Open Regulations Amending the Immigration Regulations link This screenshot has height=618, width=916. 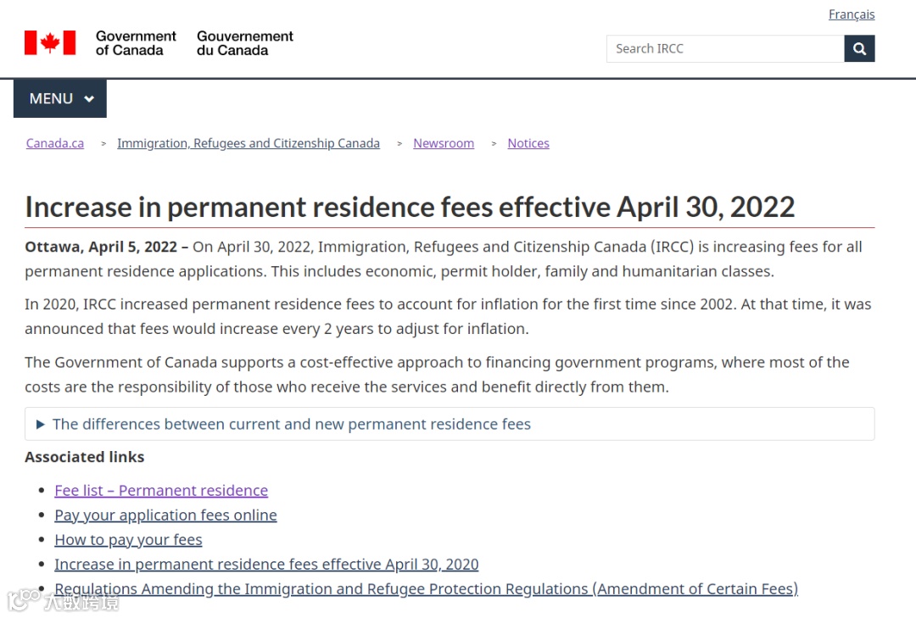426,589
